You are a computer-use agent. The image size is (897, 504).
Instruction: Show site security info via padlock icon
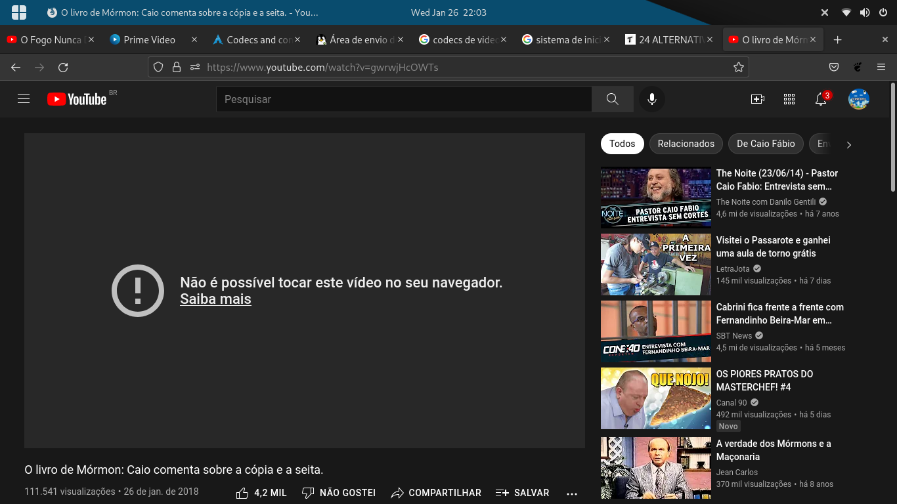click(x=176, y=67)
